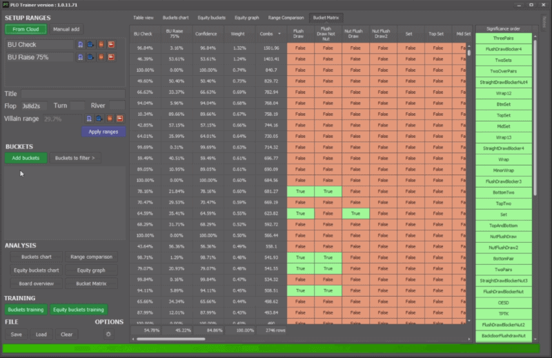552x358 pixels.
Task: Click the Turn card input field
Action: tap(77, 106)
